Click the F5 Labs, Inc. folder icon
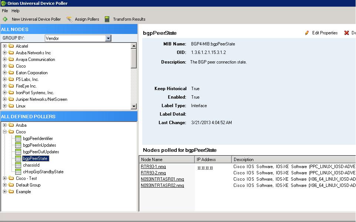 click(11, 79)
